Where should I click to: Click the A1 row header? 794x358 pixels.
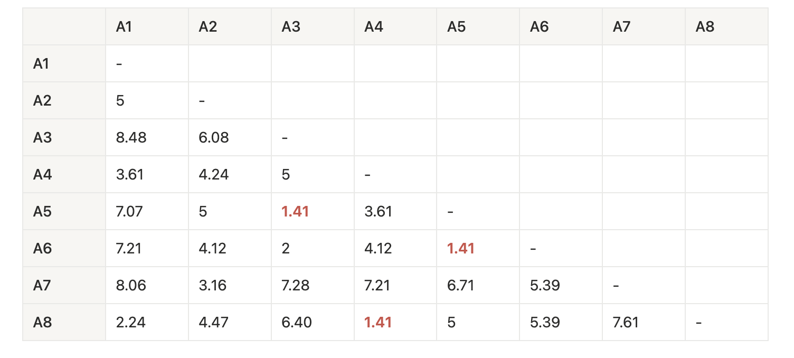pyautogui.click(x=41, y=64)
